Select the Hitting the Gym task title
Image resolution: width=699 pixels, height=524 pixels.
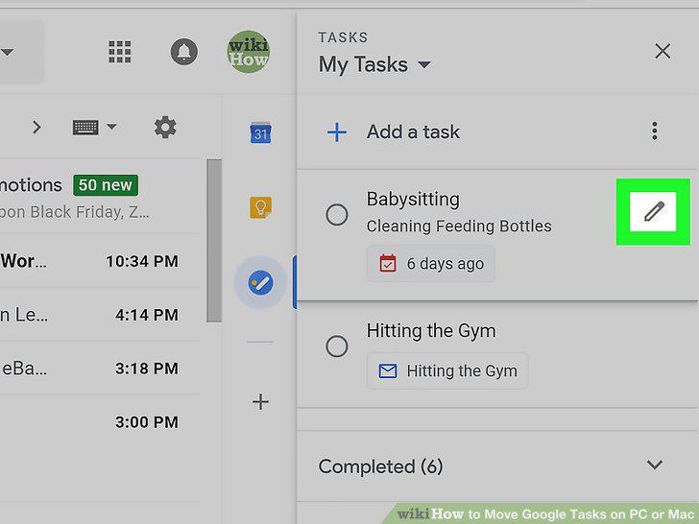[x=430, y=331]
